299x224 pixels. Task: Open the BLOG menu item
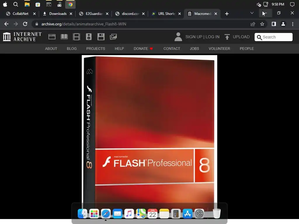[72, 49]
